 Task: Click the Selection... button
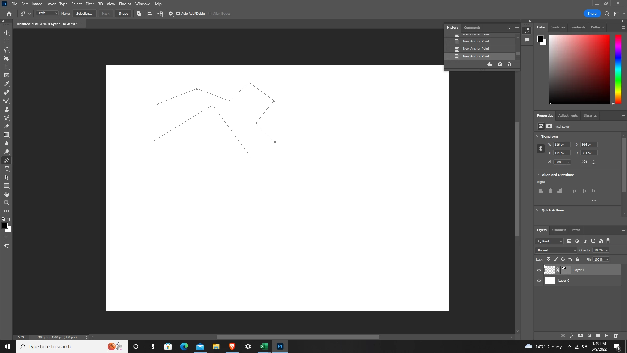(84, 14)
